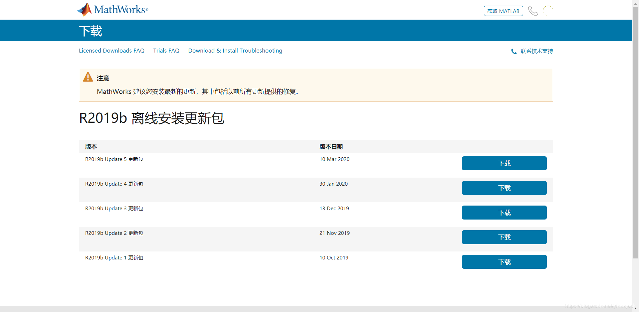
Task: Download the R2019b Update 5 package
Action: [504, 163]
